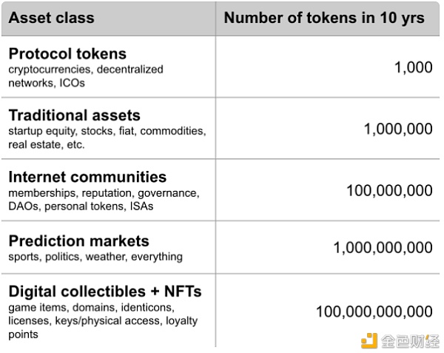Image resolution: width=444 pixels, height=353 pixels.
Task: Click sports, politics, weather, everything text
Action: (x=95, y=257)
